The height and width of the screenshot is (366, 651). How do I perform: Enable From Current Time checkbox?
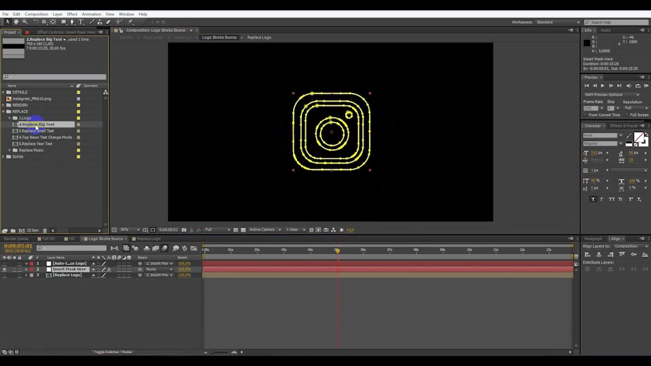586,115
